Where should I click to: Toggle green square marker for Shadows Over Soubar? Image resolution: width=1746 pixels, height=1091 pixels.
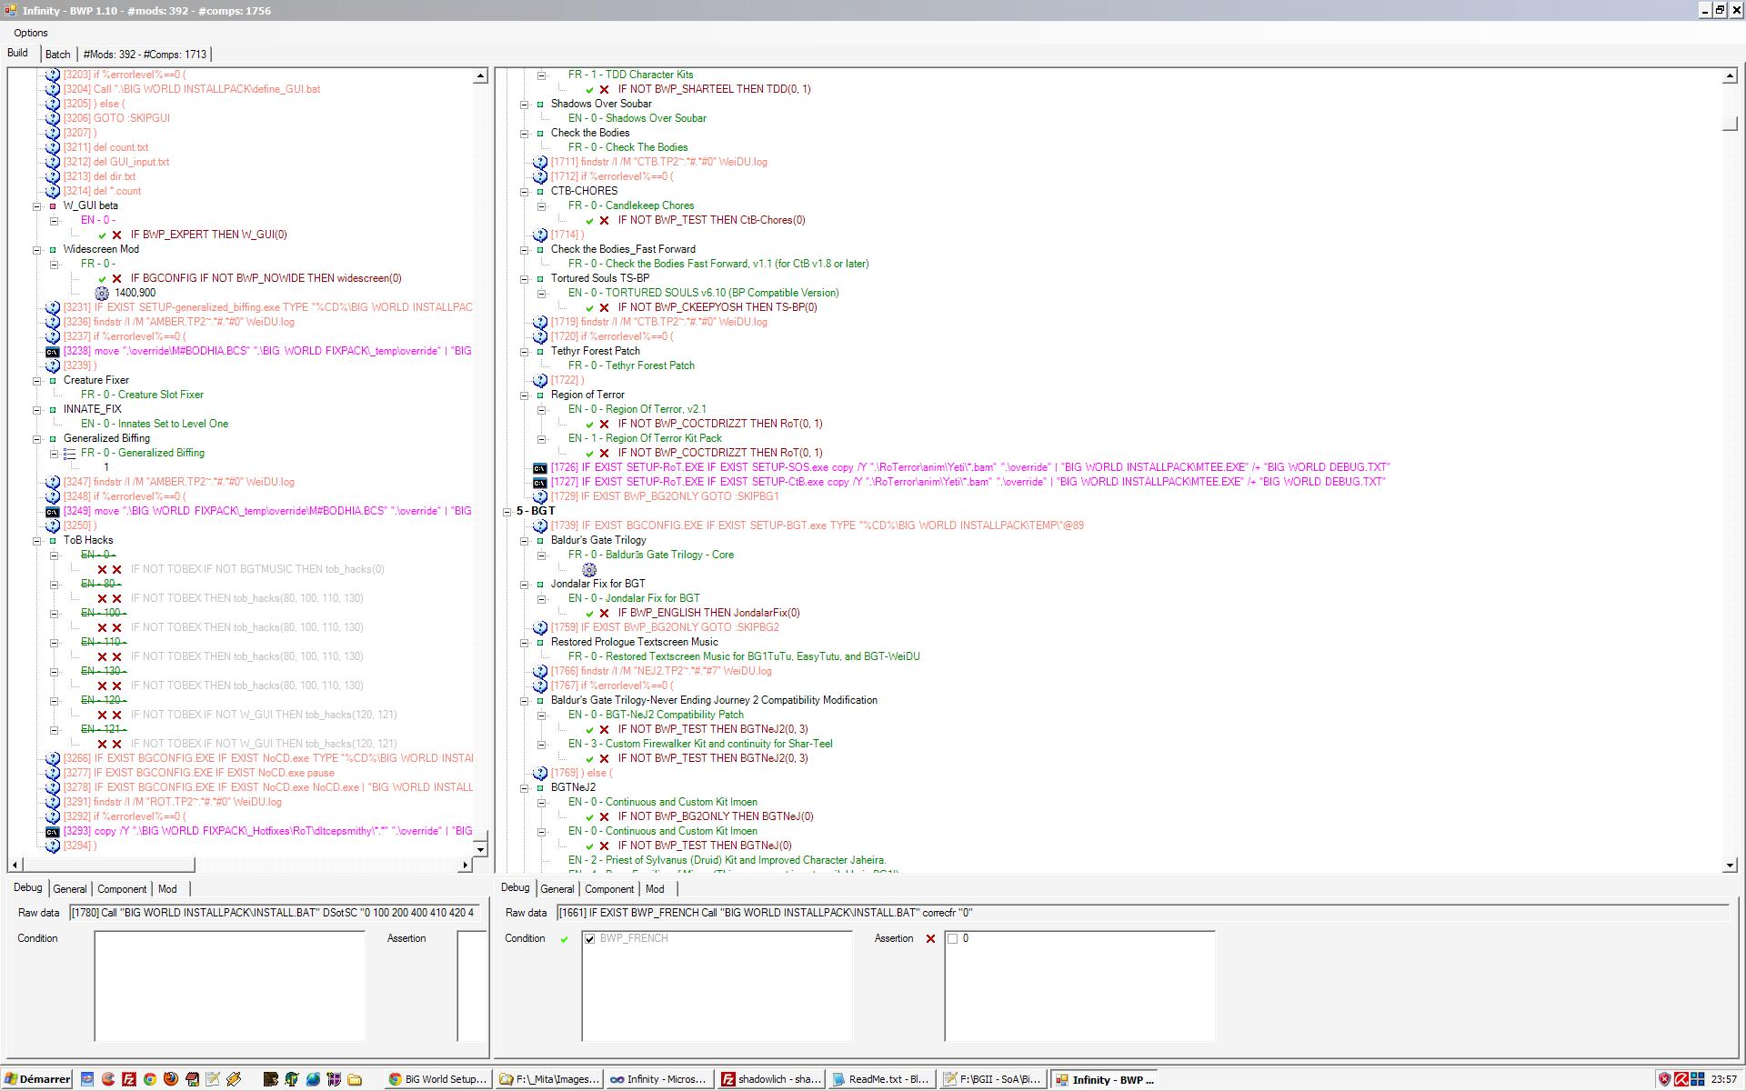tap(540, 104)
